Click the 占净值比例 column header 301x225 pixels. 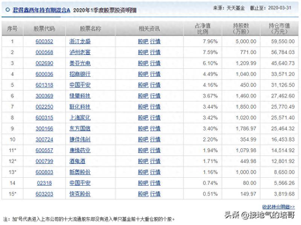coord(203,29)
